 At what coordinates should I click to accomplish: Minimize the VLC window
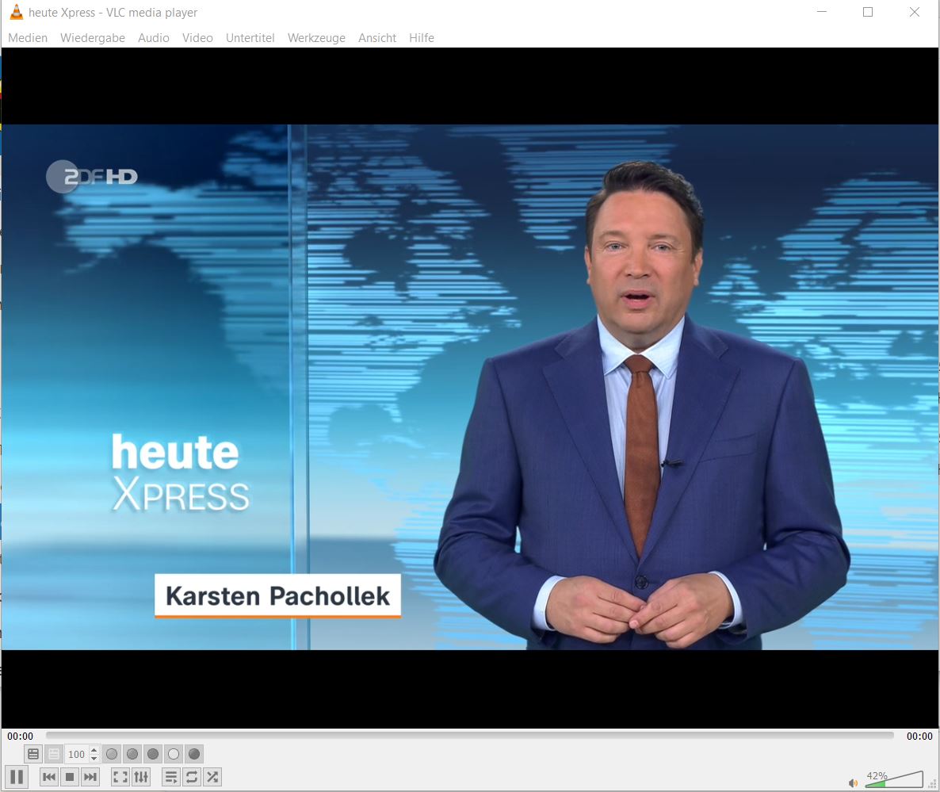click(x=822, y=12)
